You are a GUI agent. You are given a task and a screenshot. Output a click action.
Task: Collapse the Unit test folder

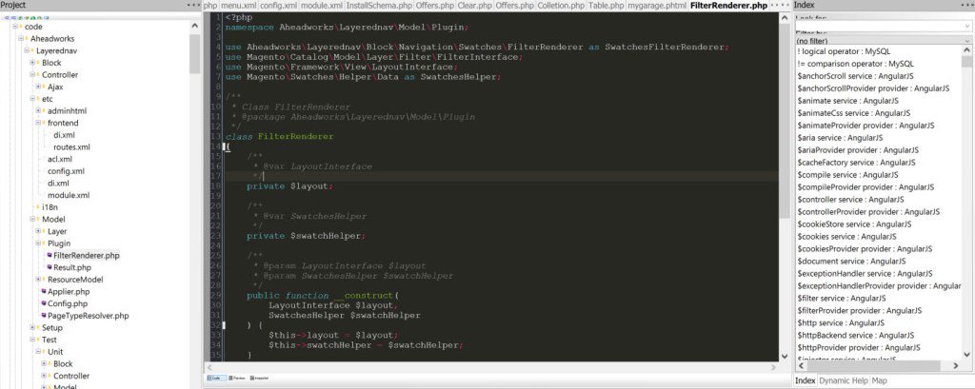(38, 352)
